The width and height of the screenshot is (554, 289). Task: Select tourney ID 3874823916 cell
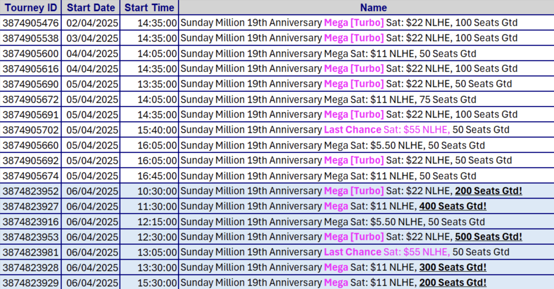click(31, 222)
